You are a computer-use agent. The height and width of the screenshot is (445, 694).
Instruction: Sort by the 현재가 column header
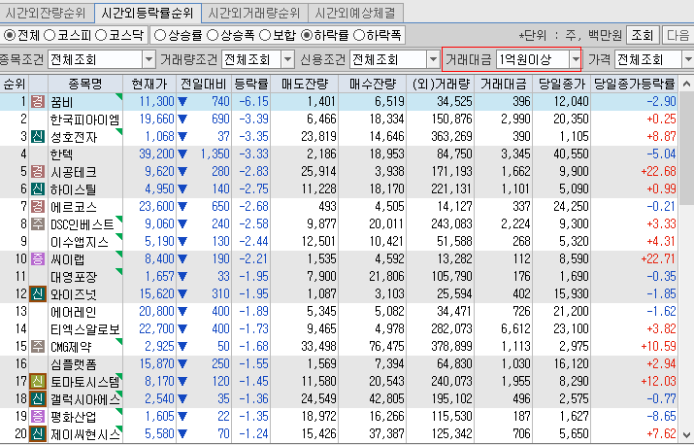tap(149, 84)
